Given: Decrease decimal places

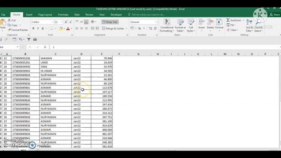Looking at the screenshot, I should click(155, 29).
